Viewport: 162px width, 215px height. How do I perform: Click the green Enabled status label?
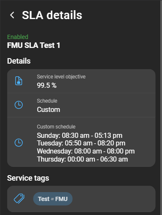coord(18,37)
